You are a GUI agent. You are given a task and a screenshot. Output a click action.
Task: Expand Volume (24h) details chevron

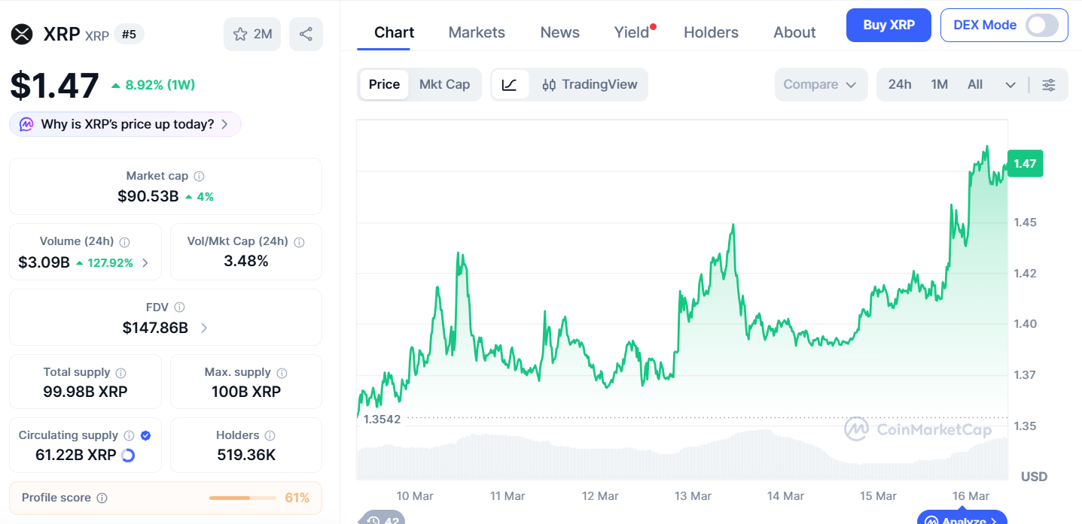tap(145, 263)
